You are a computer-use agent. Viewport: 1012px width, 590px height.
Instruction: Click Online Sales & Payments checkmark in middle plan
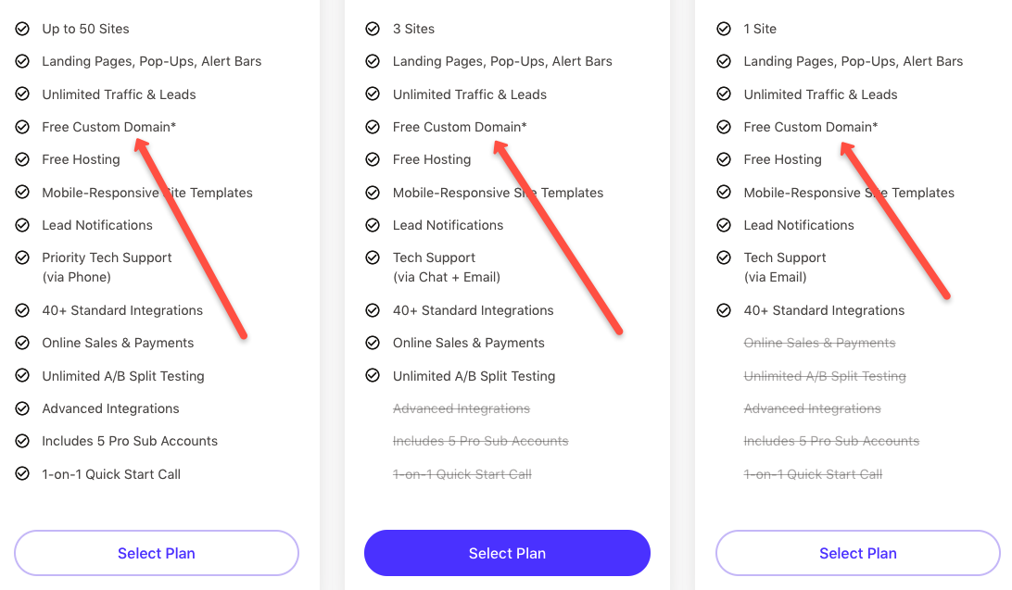(x=373, y=343)
